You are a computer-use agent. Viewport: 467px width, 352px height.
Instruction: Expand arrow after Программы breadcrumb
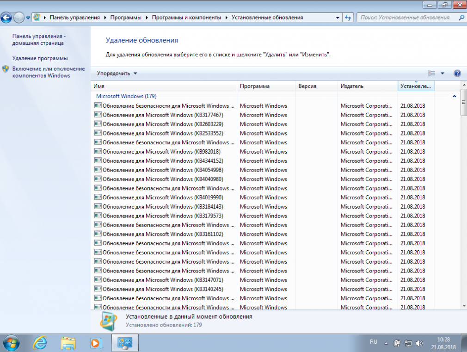pos(147,18)
